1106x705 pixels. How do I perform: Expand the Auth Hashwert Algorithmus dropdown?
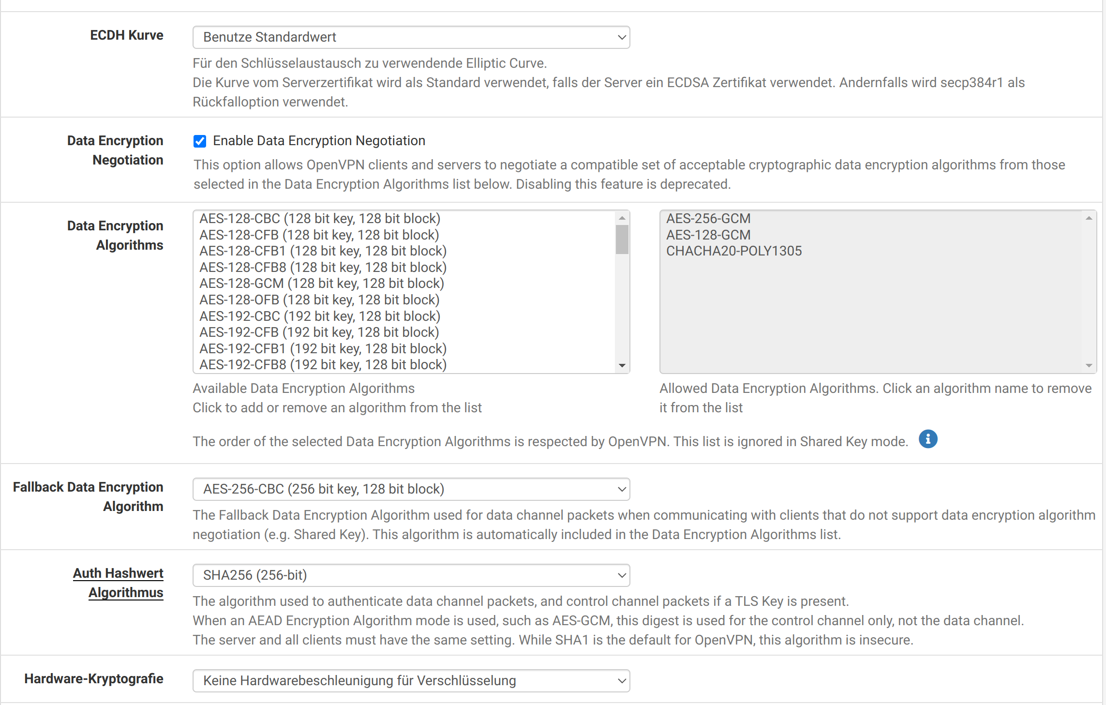coord(411,575)
